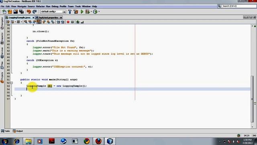Click the Clean and Build icon
Viewport: 257px width, 145px height.
click(76, 12)
